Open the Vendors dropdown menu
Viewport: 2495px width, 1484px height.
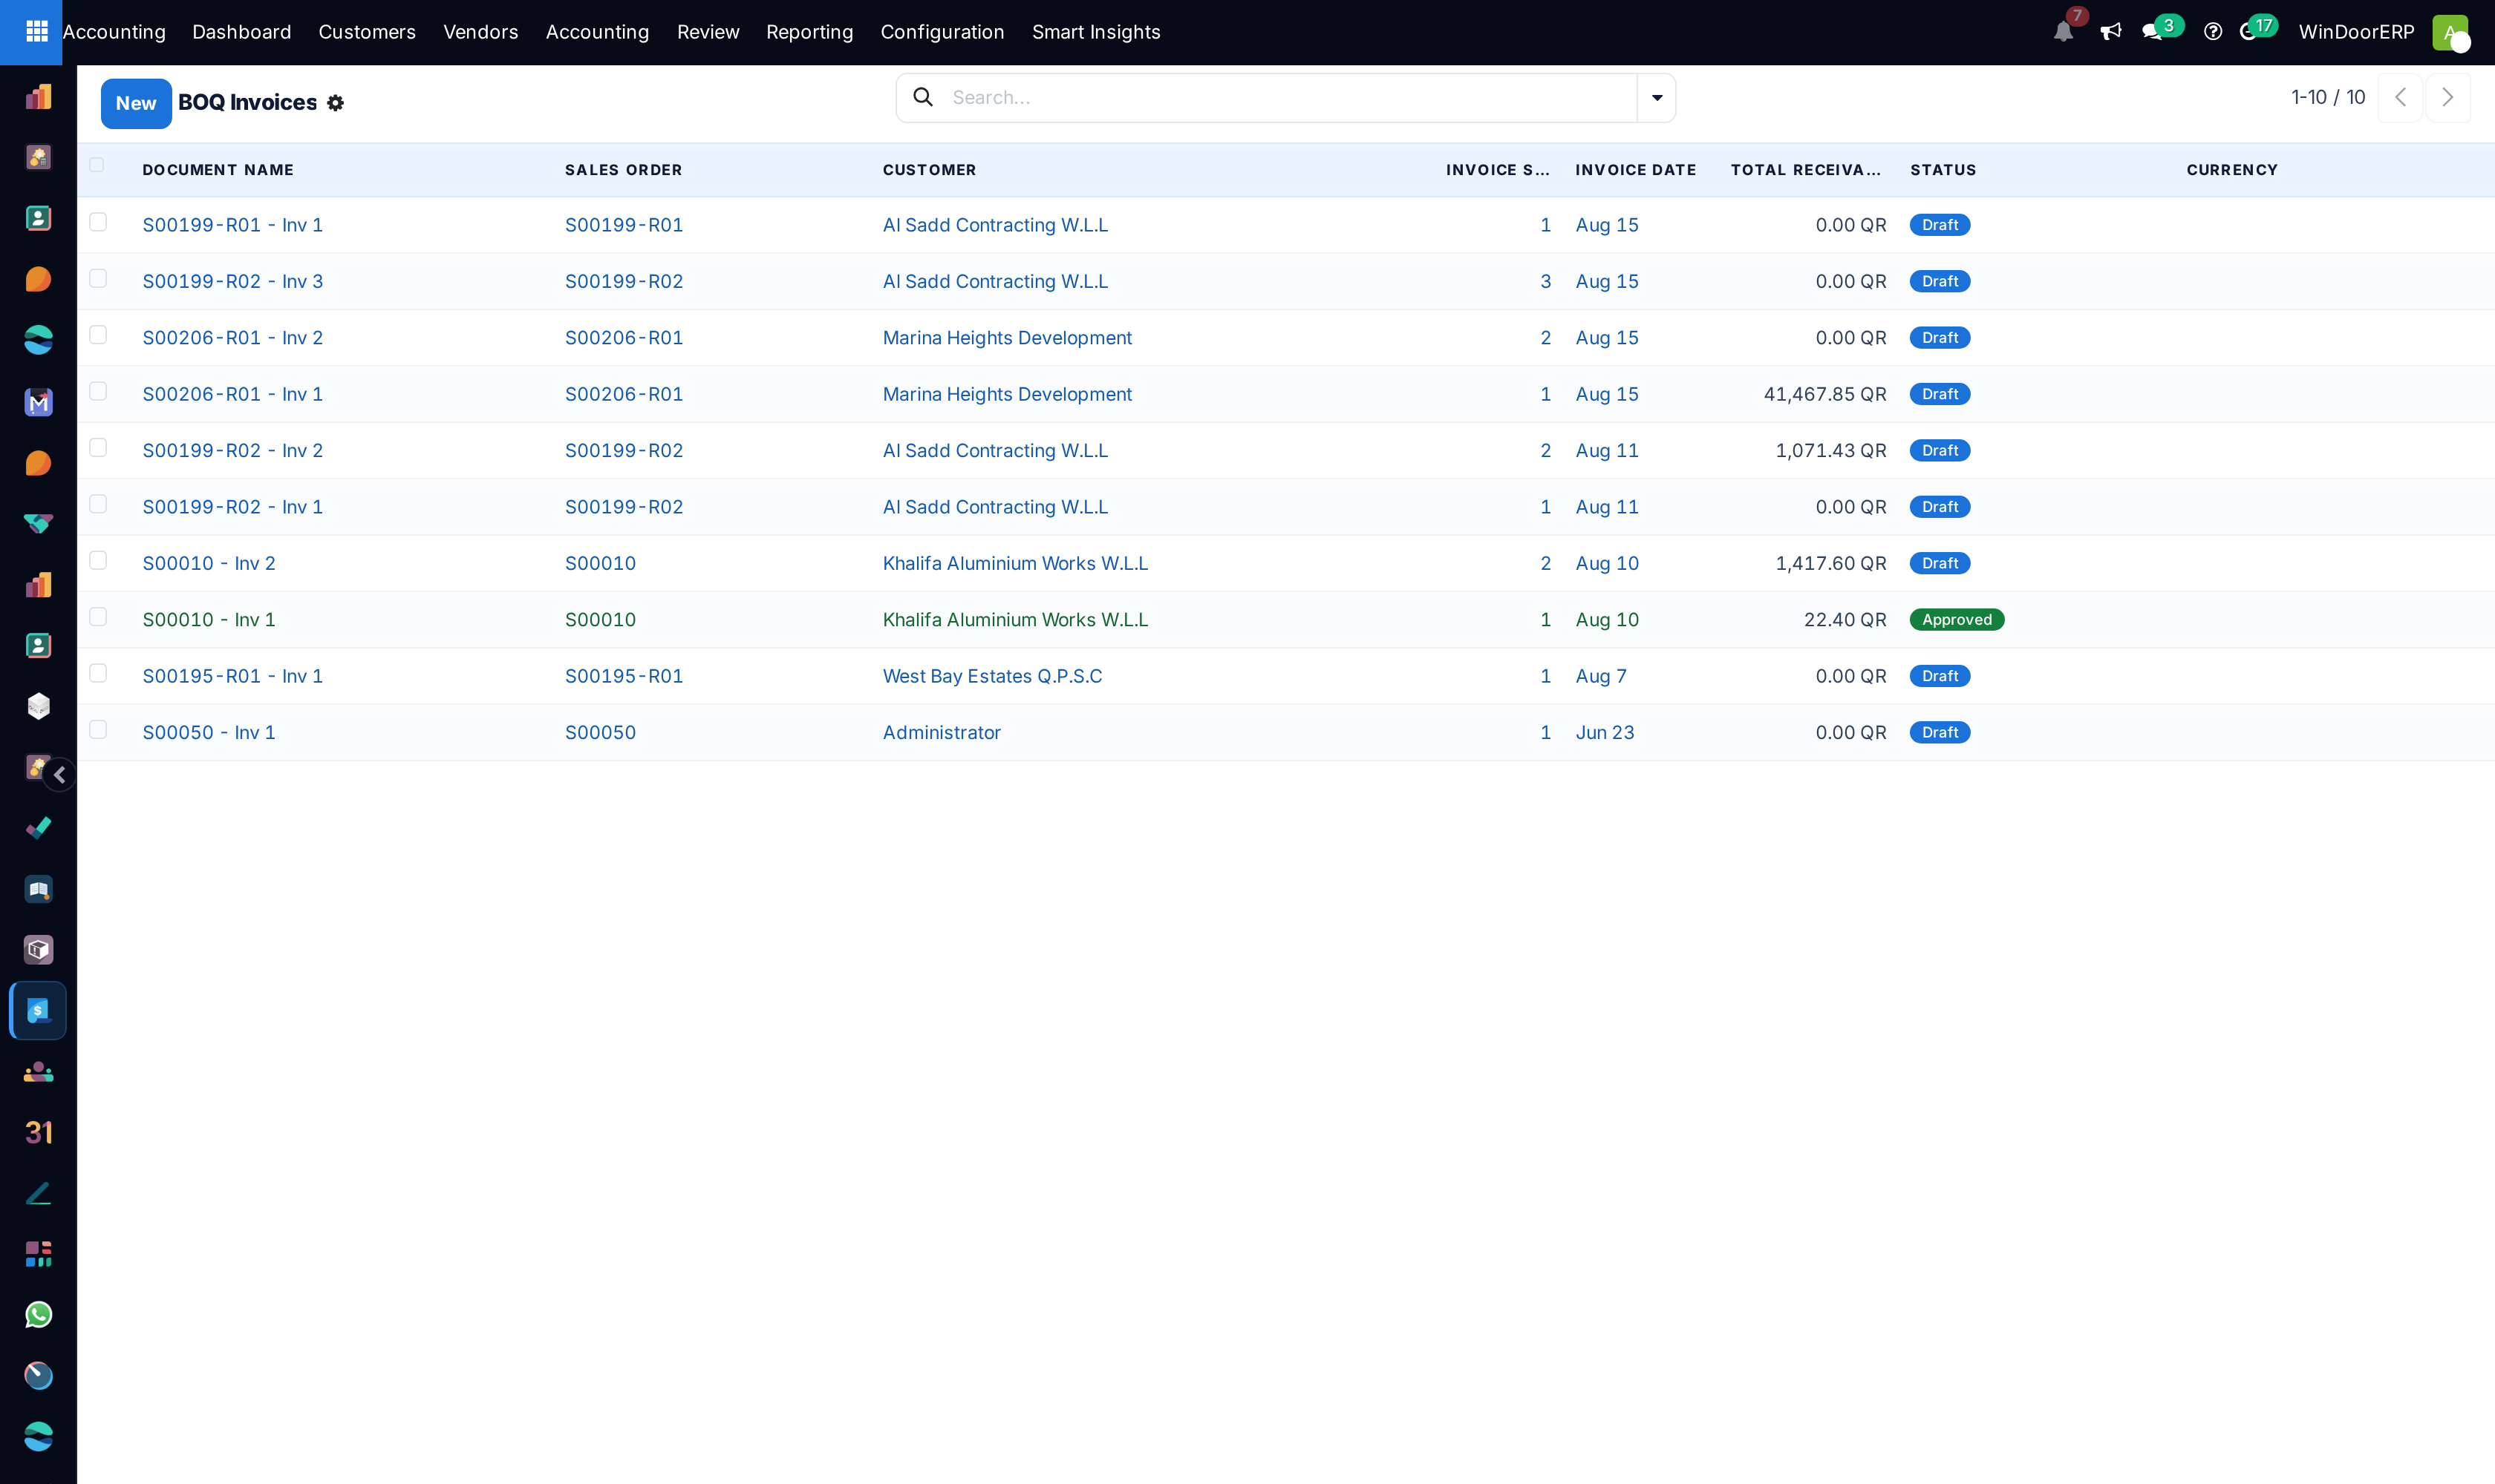(480, 32)
